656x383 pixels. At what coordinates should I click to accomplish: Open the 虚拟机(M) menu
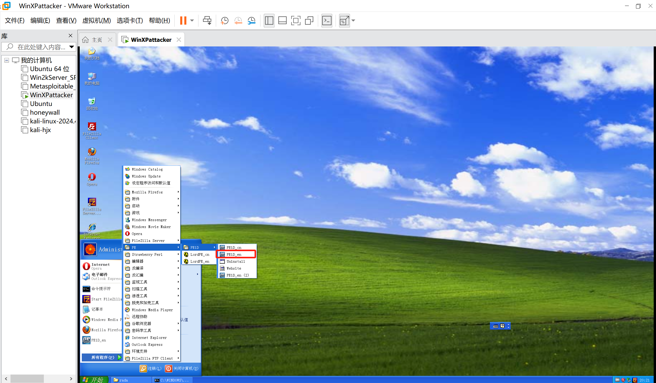(96, 21)
